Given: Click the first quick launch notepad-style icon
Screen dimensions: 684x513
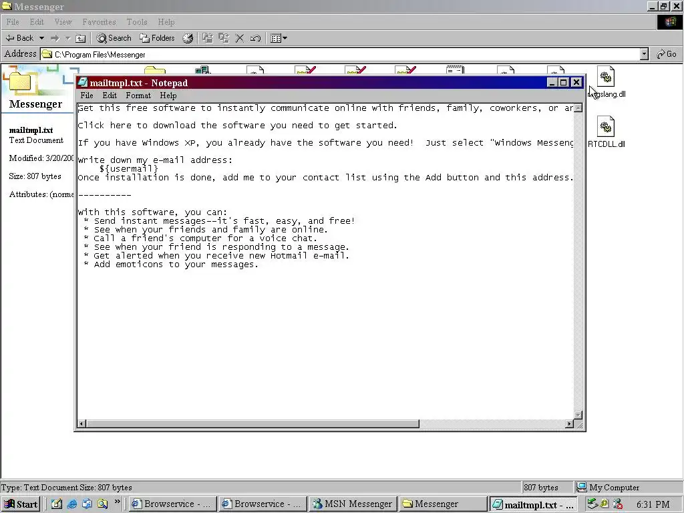Looking at the screenshot, I should point(57,504).
